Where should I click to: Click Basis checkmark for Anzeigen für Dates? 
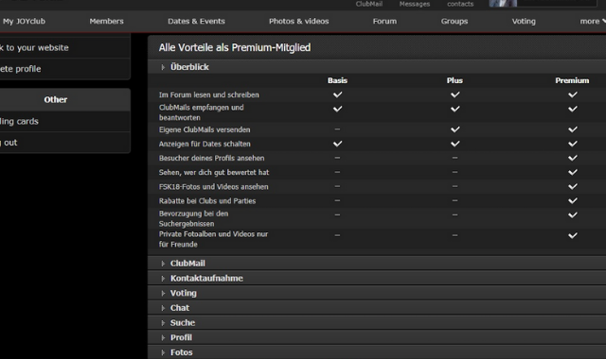pos(337,144)
